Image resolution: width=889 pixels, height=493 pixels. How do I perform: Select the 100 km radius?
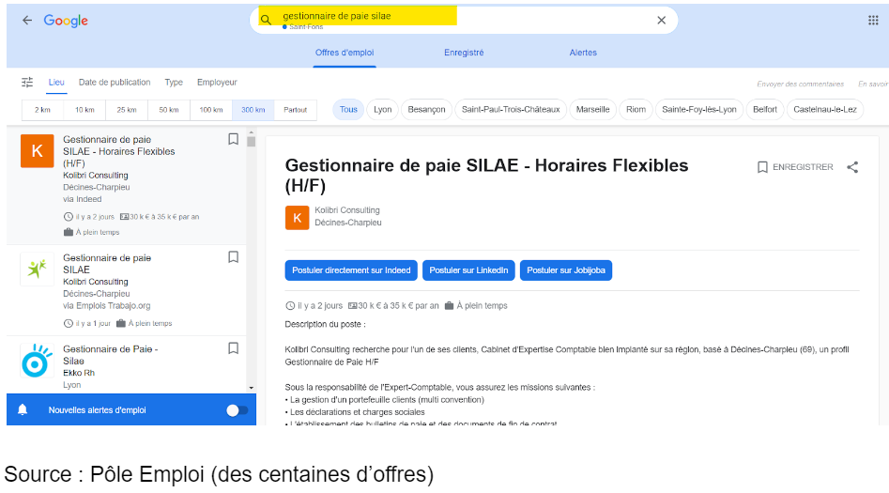tap(211, 110)
